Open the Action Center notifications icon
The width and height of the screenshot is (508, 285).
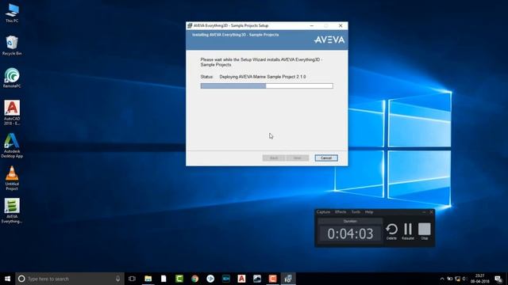coord(498,279)
